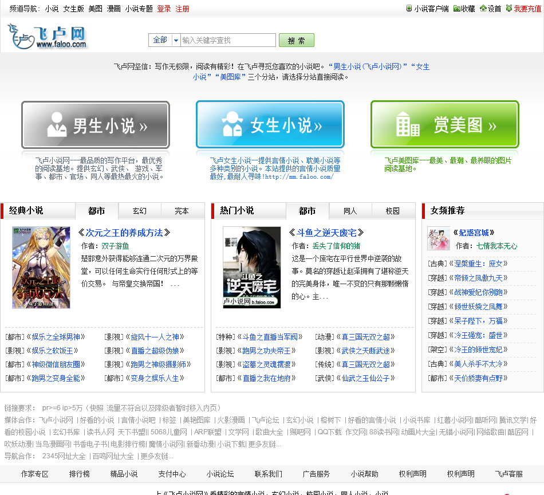Open novel 武侠之天断武途
Viewport: 544px width, 495px height.
click(x=366, y=351)
